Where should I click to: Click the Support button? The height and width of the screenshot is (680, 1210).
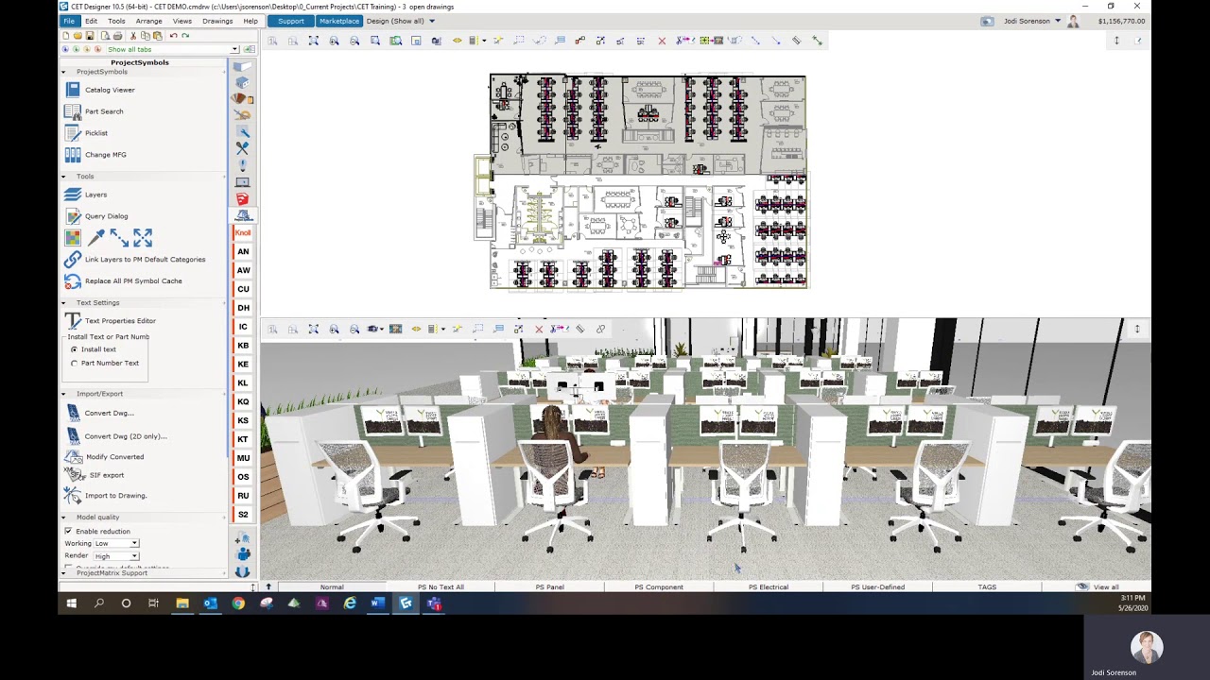click(291, 21)
